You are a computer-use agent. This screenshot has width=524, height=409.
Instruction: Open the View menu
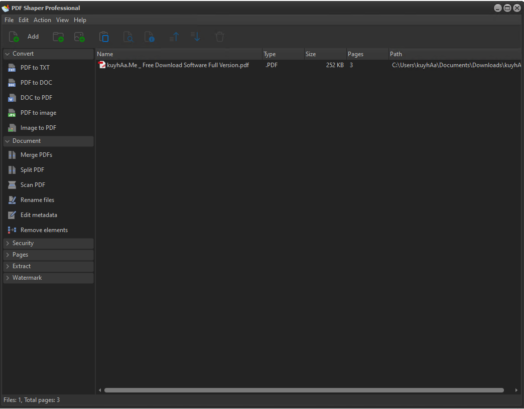click(62, 20)
